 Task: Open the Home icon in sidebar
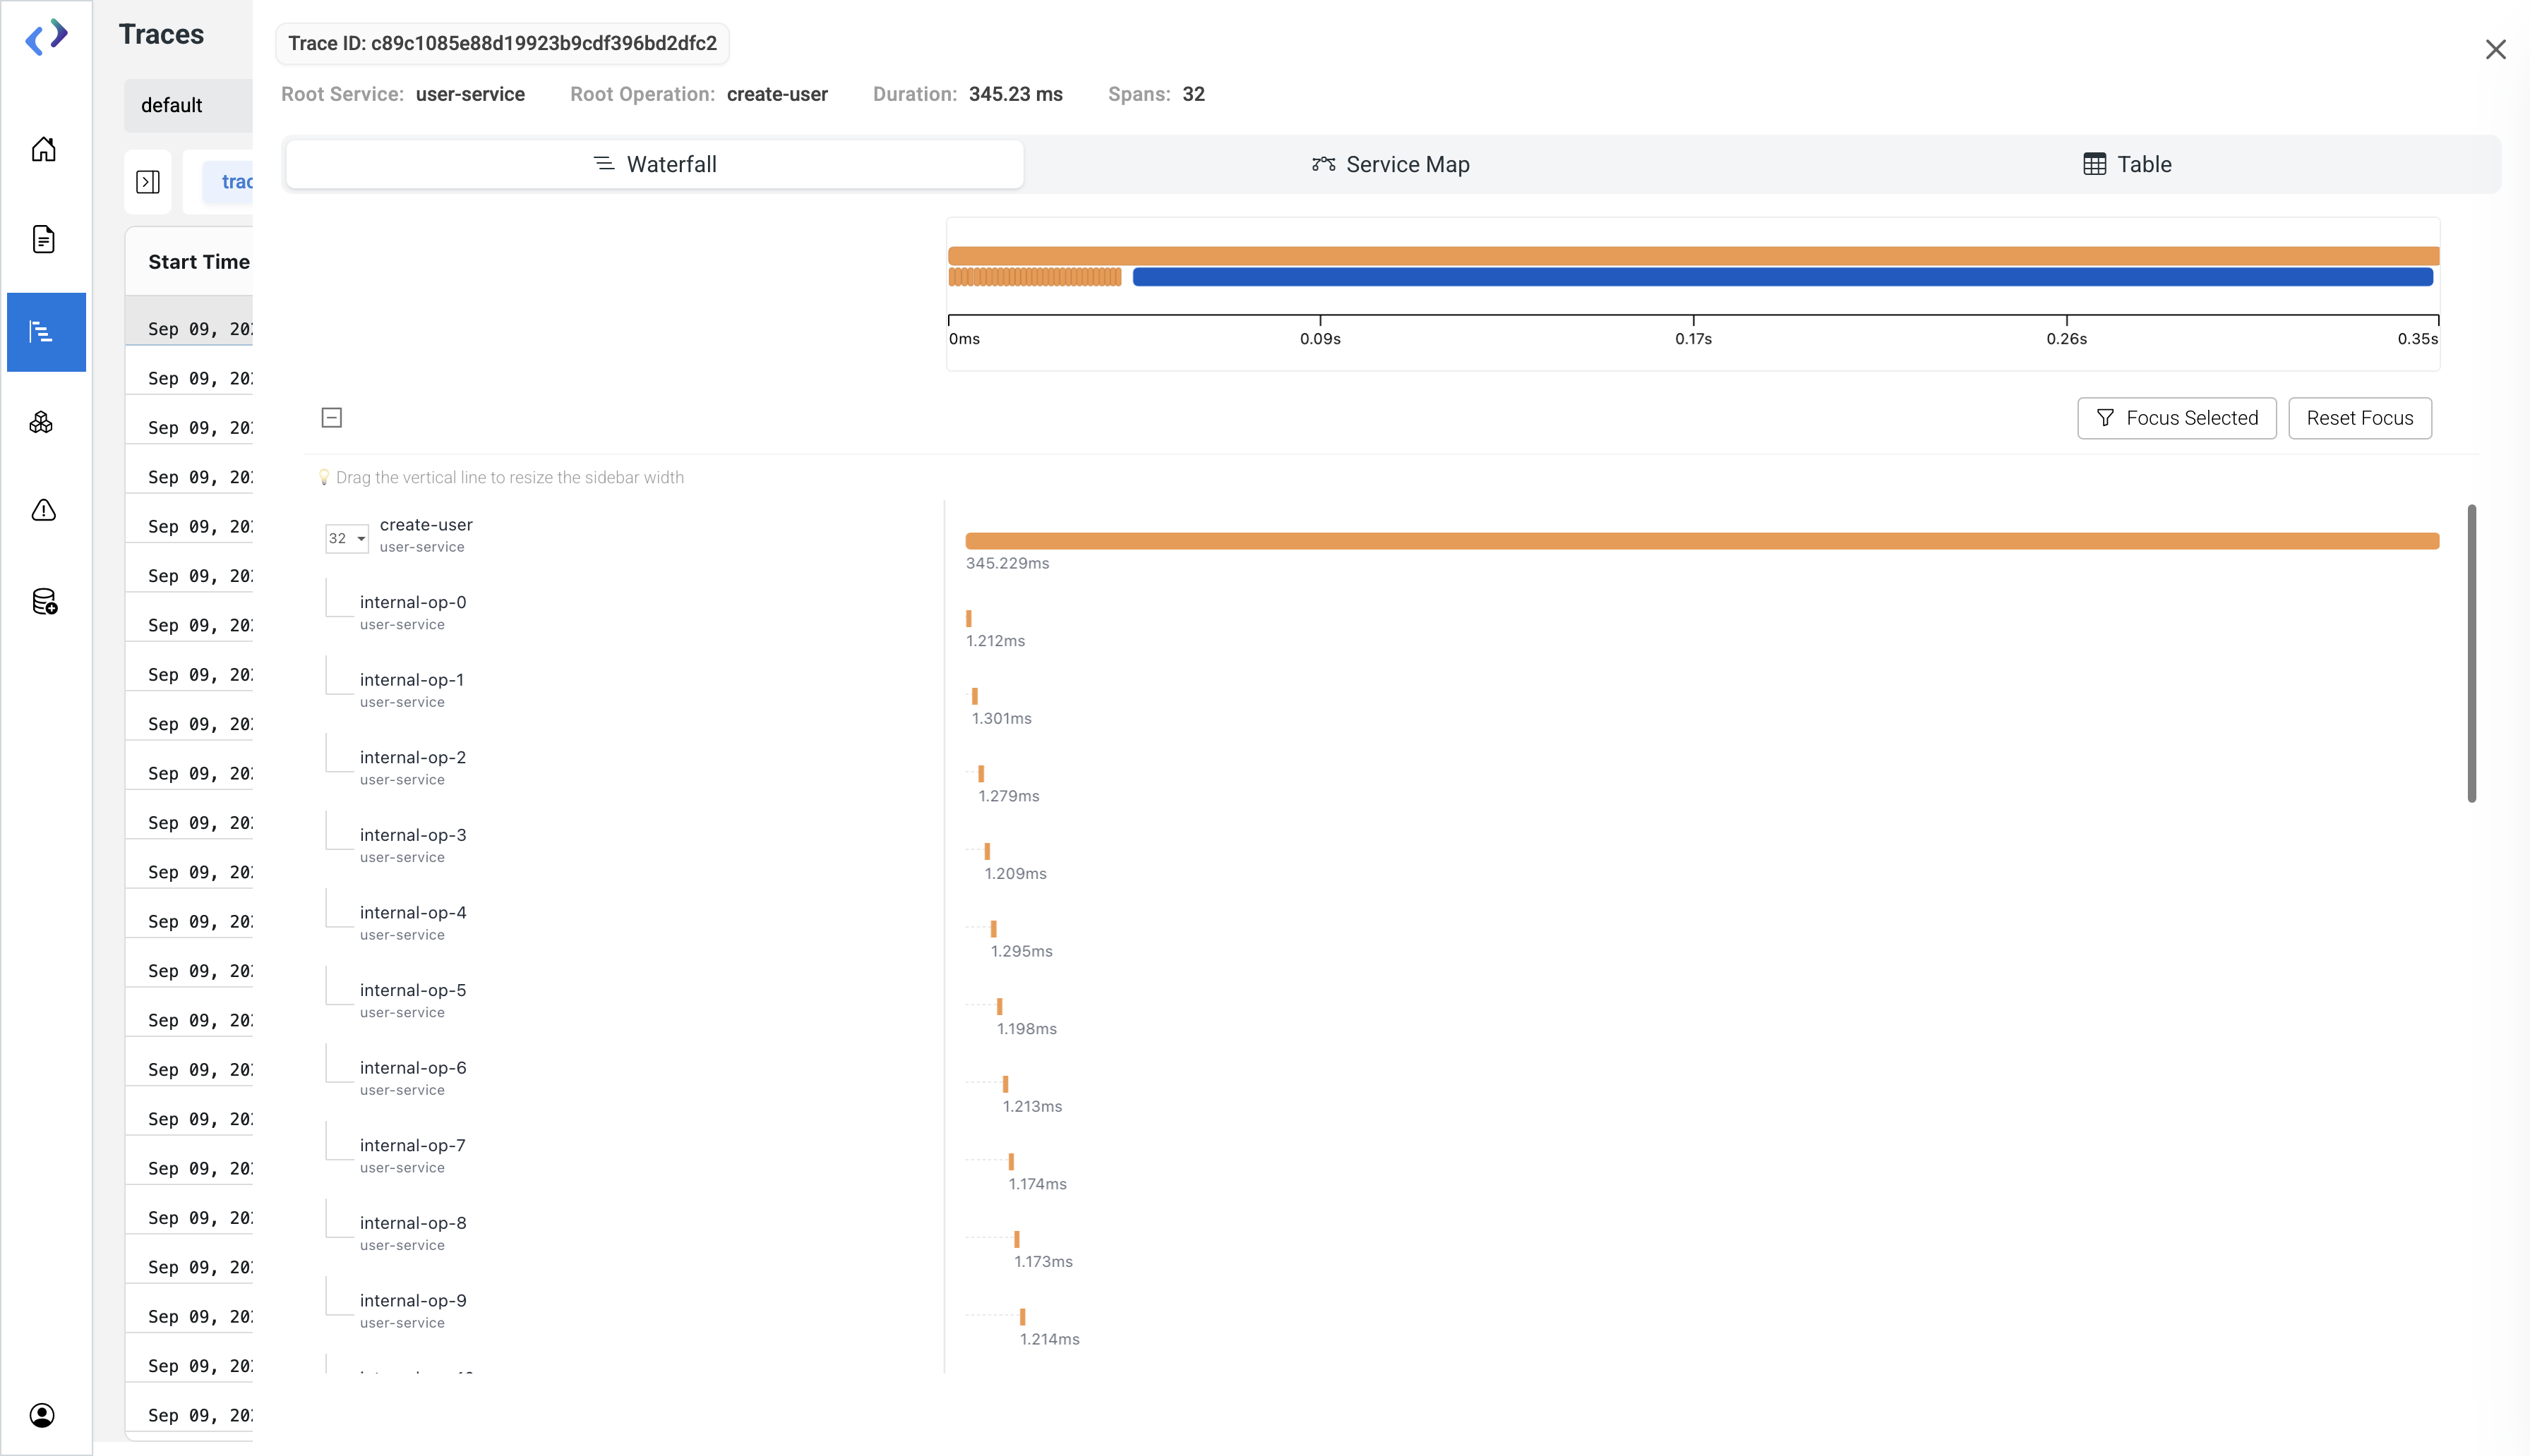[43, 150]
